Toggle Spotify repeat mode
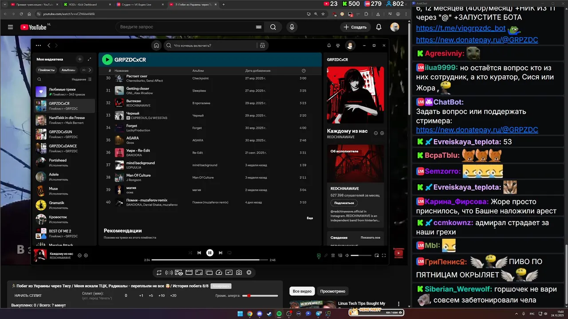 tap(229, 253)
